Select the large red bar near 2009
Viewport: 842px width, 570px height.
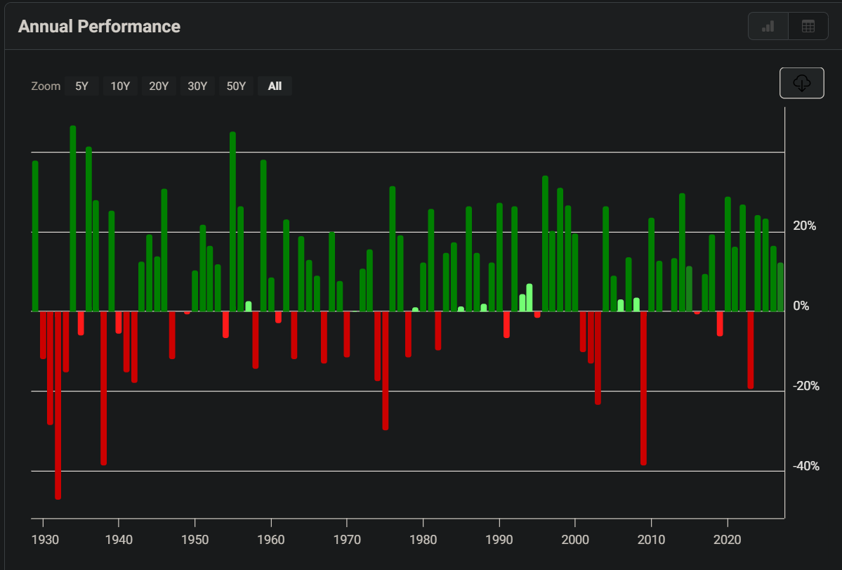click(643, 388)
